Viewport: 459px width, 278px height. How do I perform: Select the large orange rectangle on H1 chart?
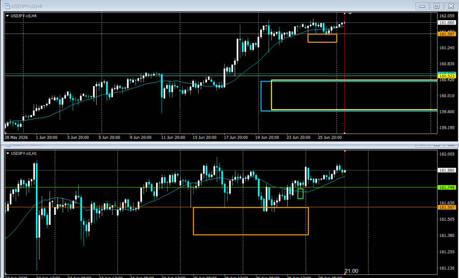251,221
